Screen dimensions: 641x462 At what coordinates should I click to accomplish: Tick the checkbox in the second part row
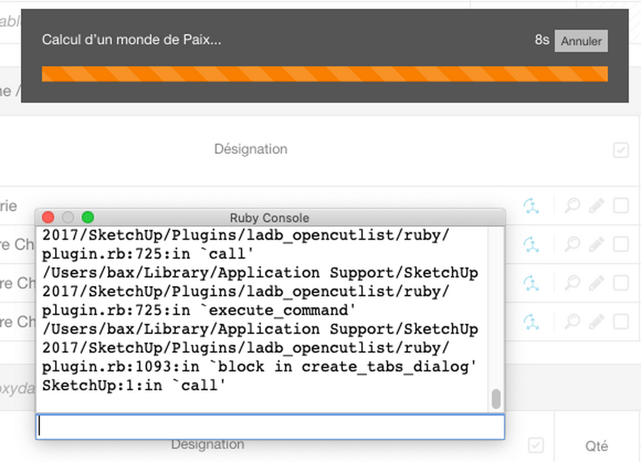pyautogui.click(x=621, y=244)
